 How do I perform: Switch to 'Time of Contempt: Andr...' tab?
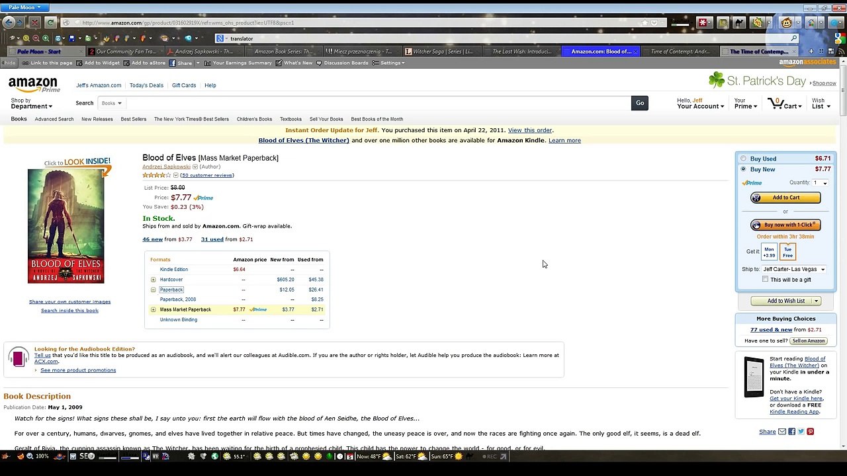[679, 52]
